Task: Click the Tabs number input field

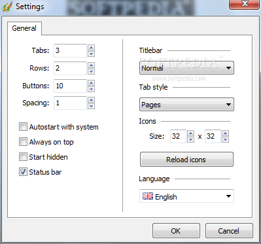Action: [x=70, y=50]
